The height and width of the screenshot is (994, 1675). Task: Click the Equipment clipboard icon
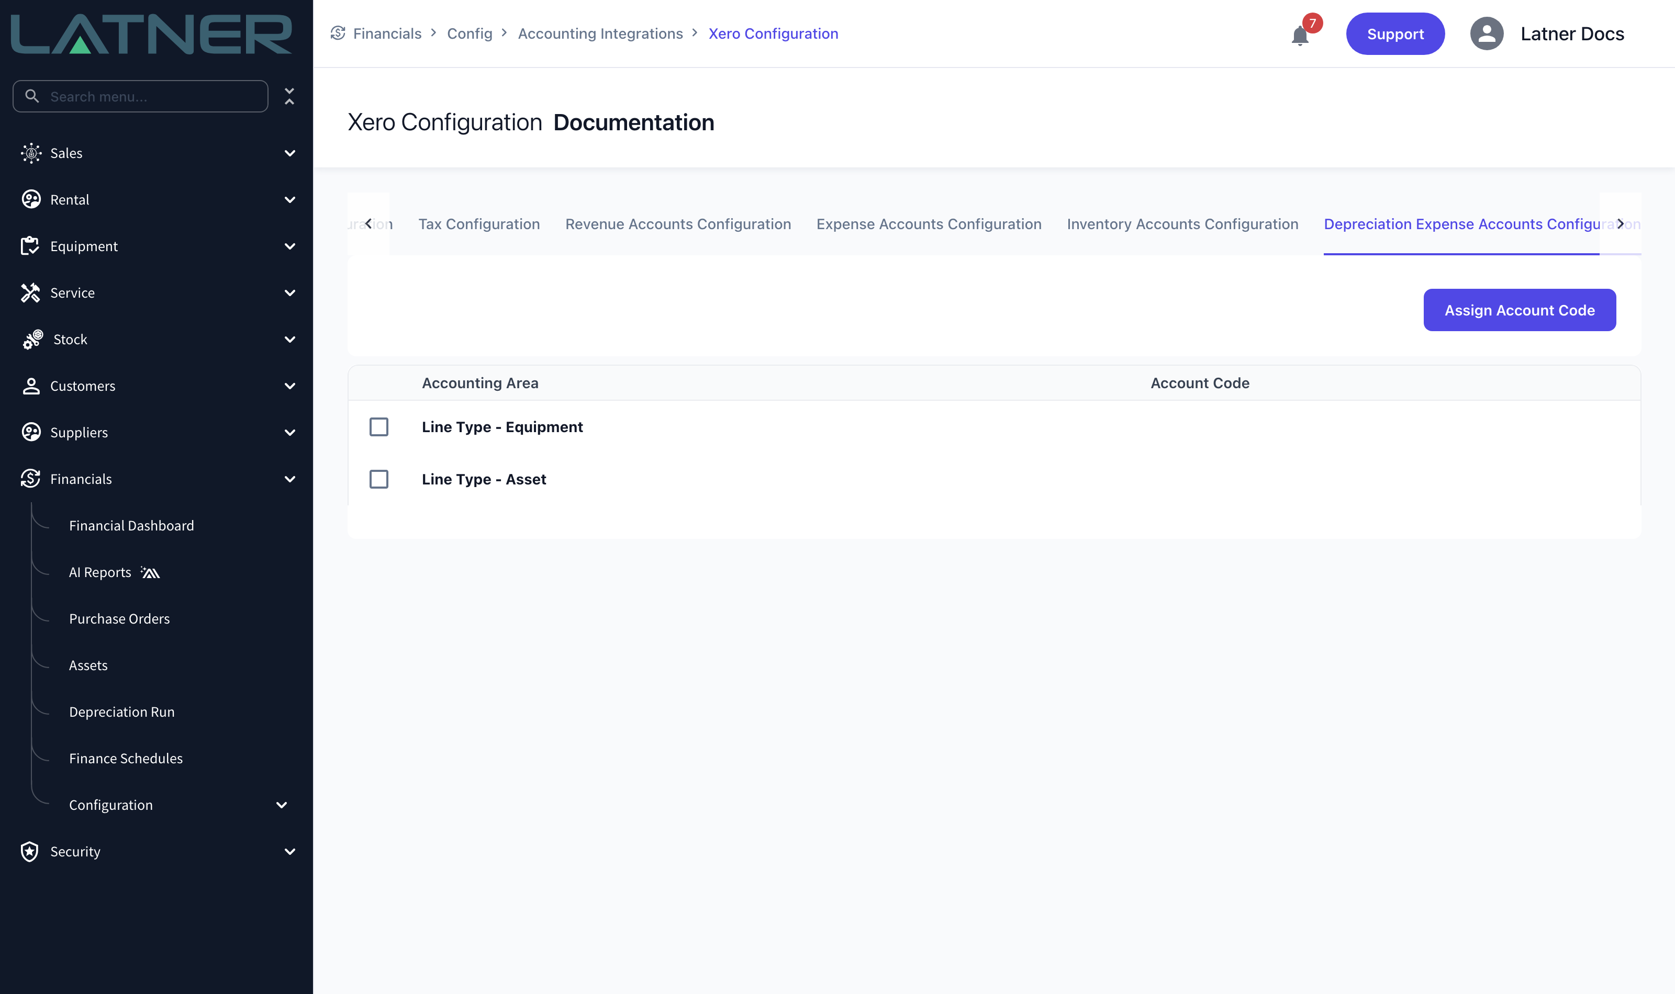click(x=30, y=246)
